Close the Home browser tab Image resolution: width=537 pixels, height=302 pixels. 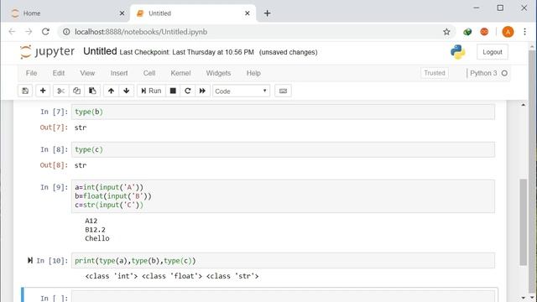coord(122,13)
